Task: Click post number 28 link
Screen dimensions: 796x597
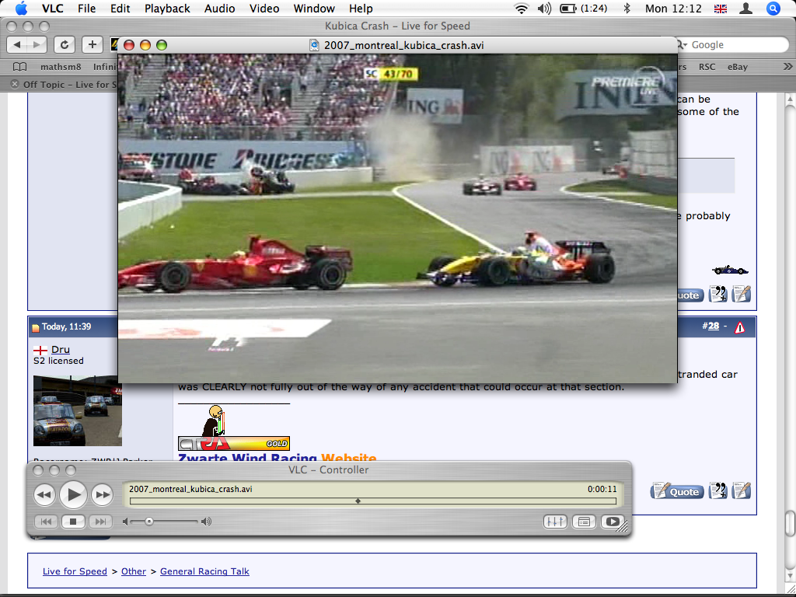Action: [714, 326]
